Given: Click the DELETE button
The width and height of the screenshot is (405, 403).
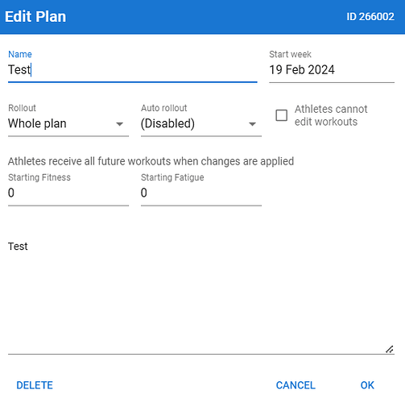Looking at the screenshot, I should (35, 385).
